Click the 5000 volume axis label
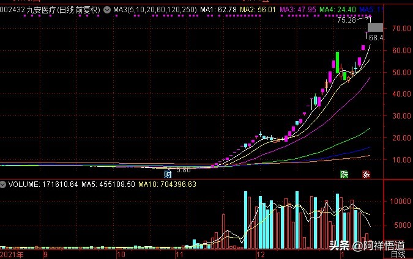The width and height of the screenshot is (413, 259). click(403, 225)
